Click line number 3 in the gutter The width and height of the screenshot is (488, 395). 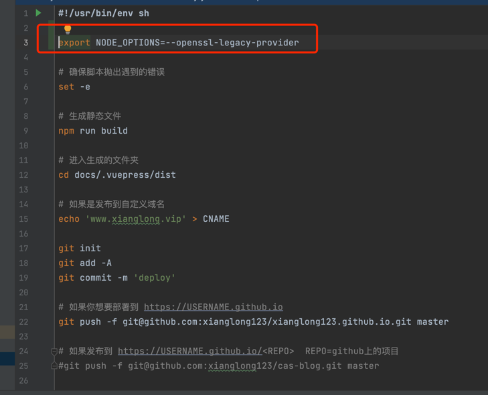[25, 43]
